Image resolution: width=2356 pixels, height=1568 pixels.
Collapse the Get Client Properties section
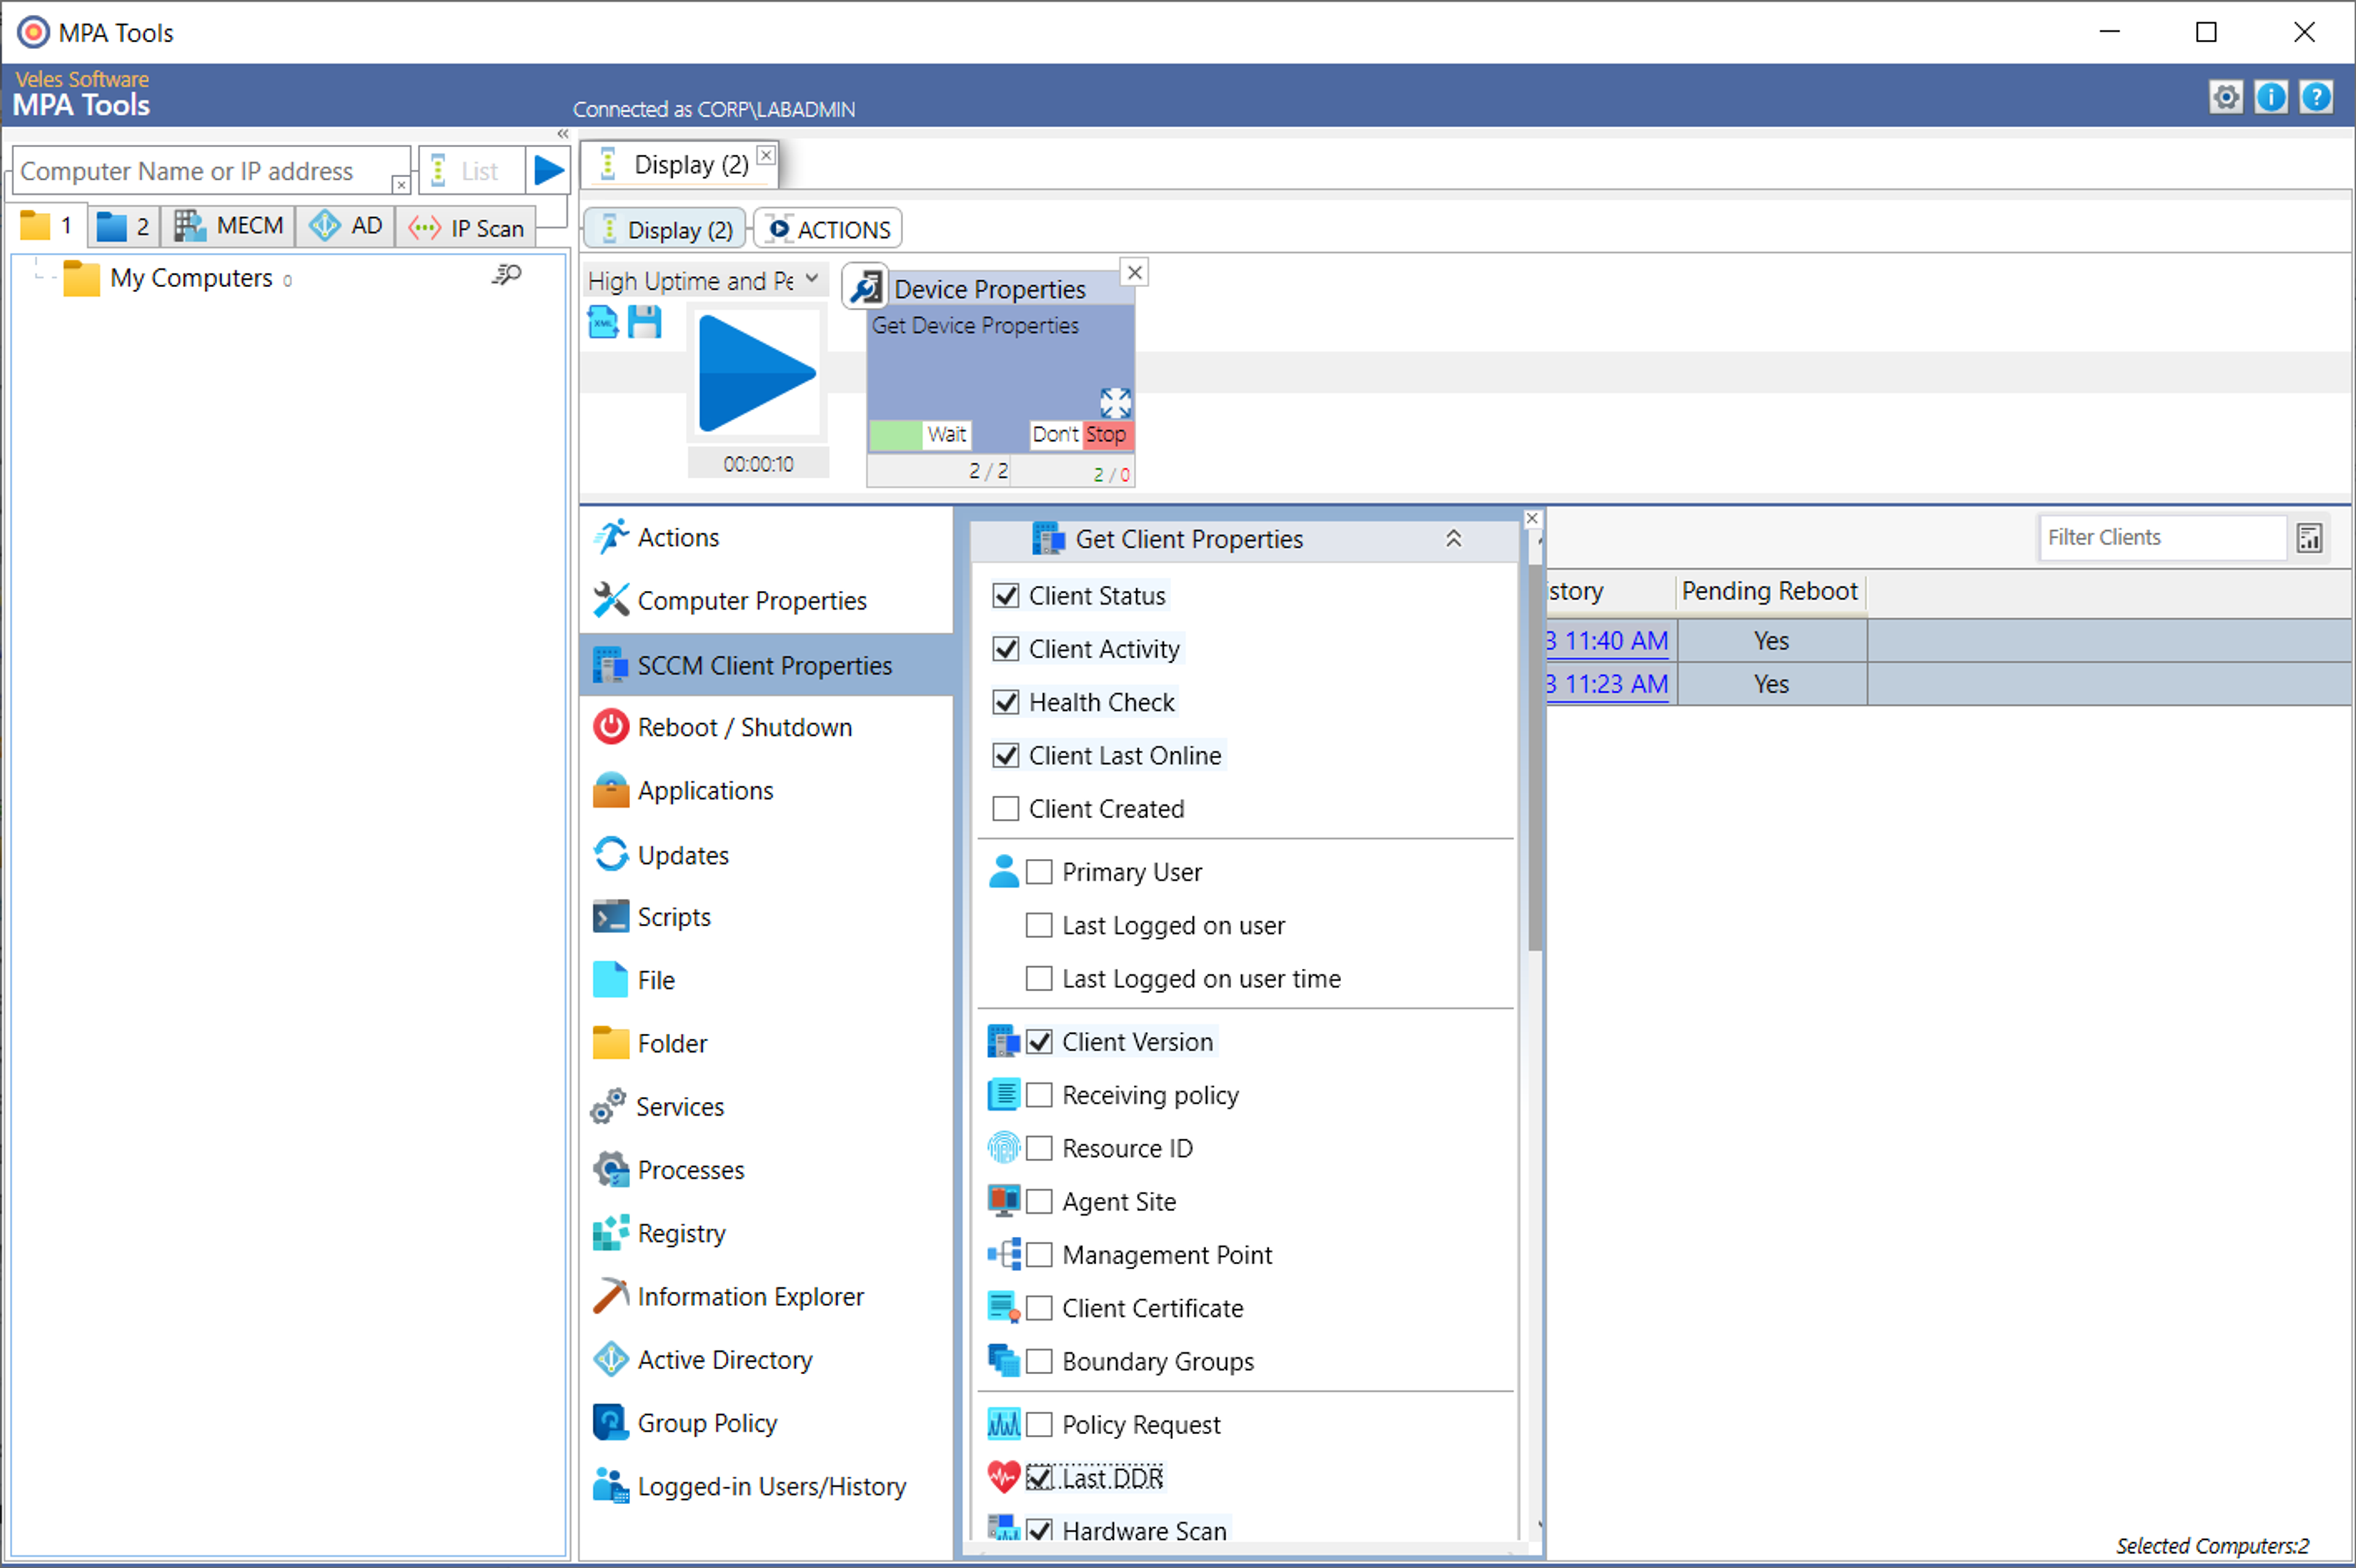coord(1453,539)
